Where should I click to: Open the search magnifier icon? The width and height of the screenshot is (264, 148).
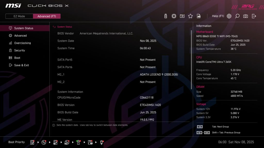point(237,16)
